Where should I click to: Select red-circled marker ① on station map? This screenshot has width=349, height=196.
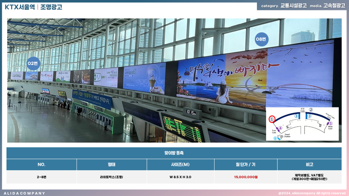[272, 119]
